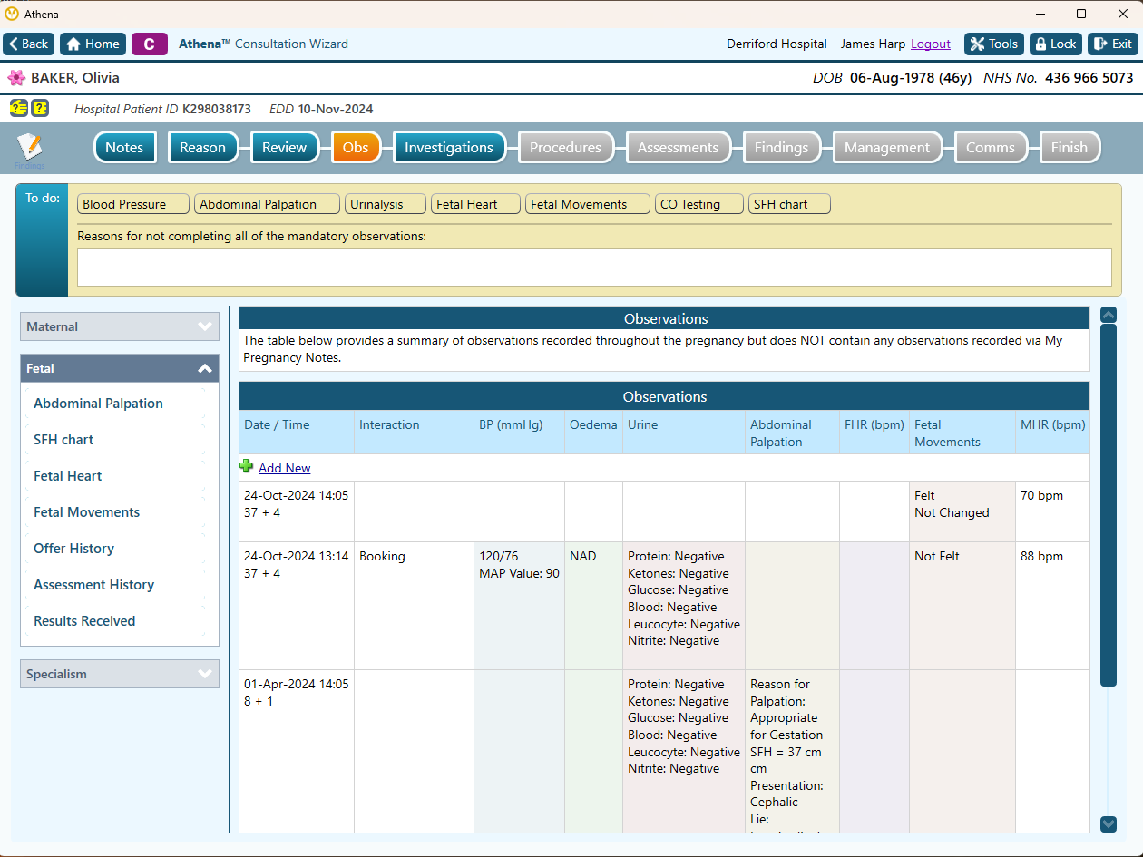
Task: Open Fetal Heart in Fetal list
Action: point(68,476)
